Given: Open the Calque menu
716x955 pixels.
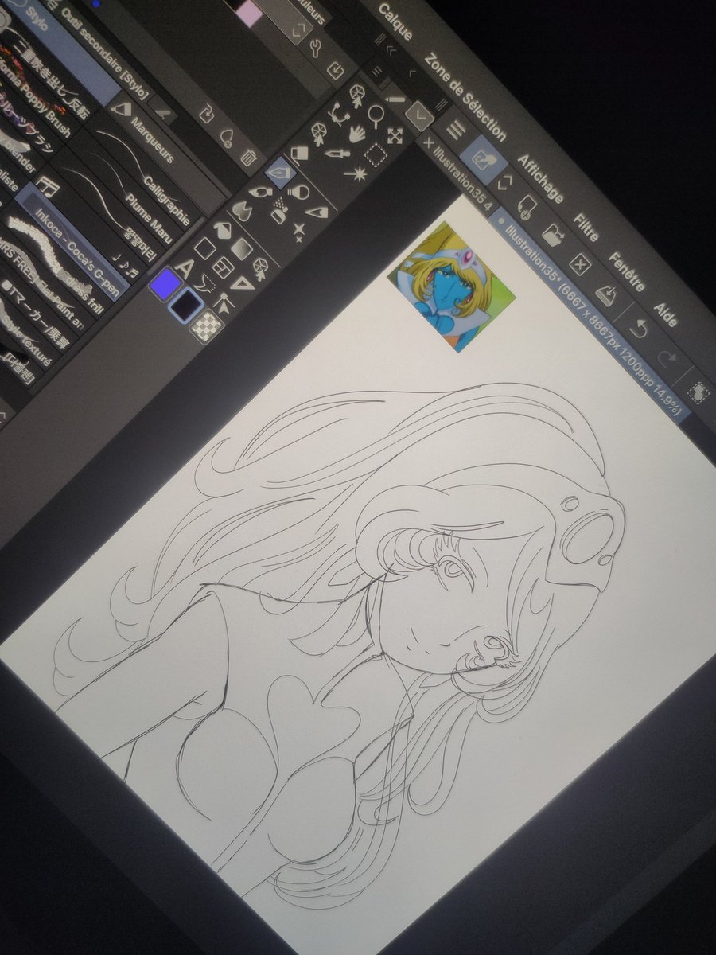Looking at the screenshot, I should click(x=395, y=22).
